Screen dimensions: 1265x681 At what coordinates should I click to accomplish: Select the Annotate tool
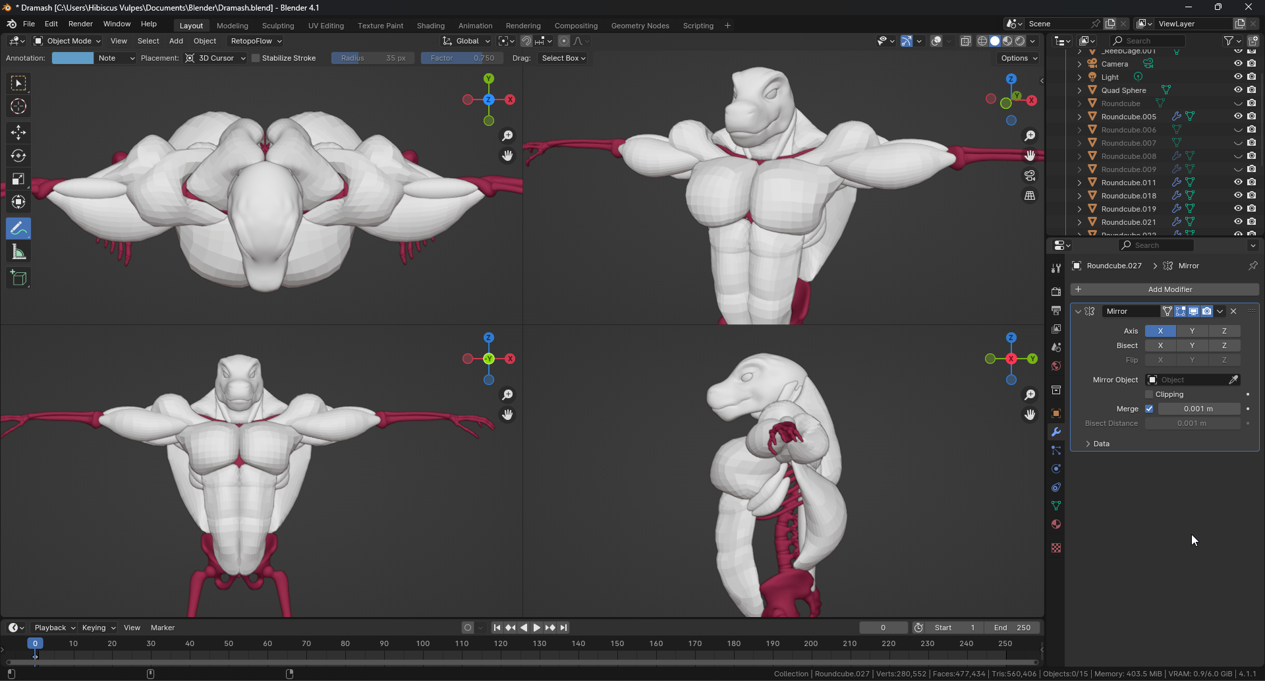(x=18, y=229)
